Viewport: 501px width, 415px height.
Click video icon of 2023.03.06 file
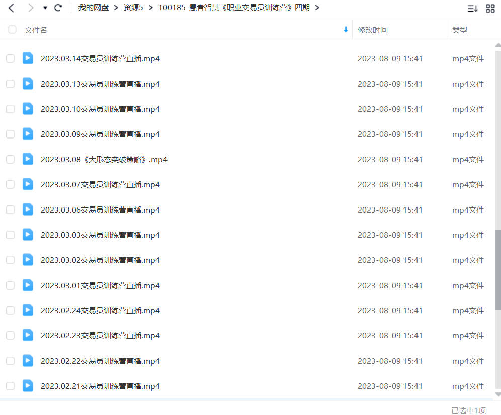28,209
